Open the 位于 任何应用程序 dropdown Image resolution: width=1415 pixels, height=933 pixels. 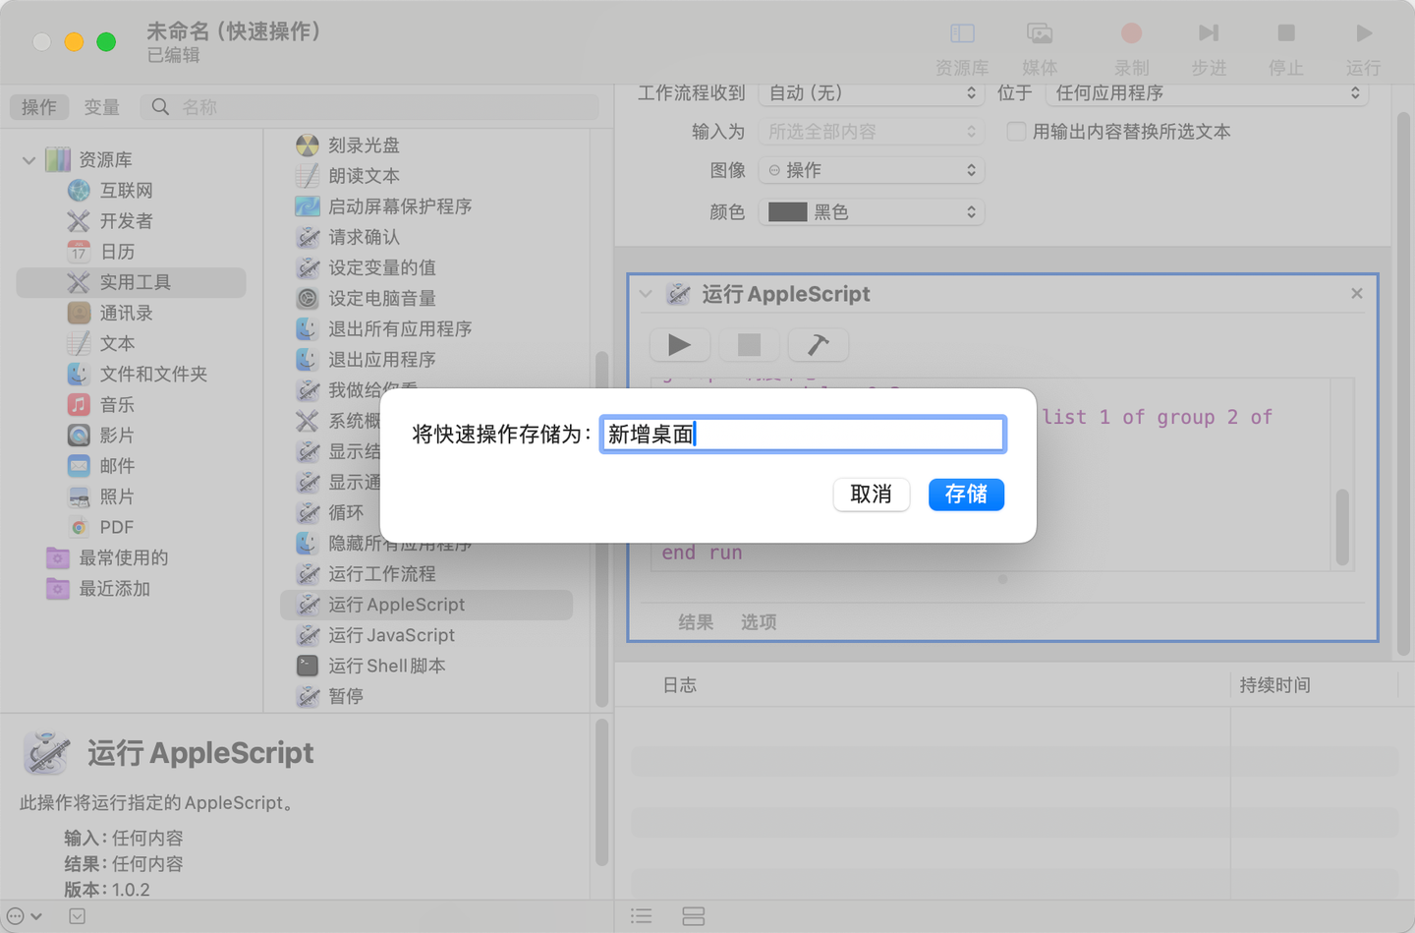click(1207, 92)
